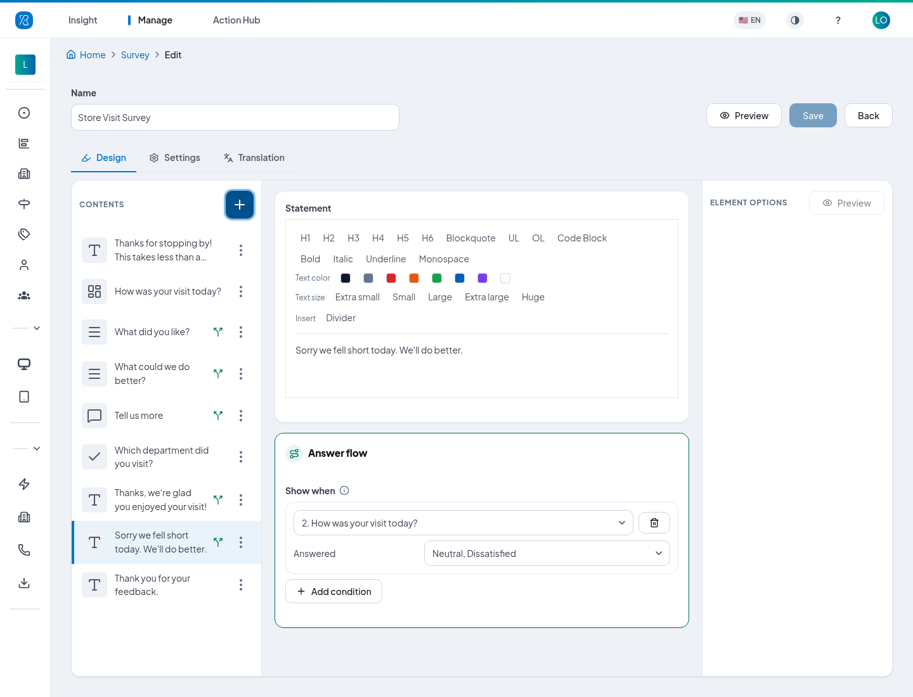The image size is (913, 697).
Task: Toggle Underline text formatting
Action: [386, 259]
